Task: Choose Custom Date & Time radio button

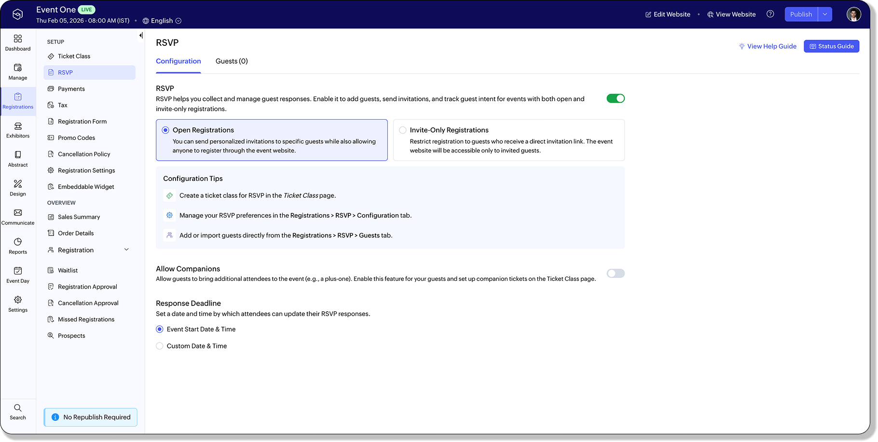Action: tap(160, 346)
